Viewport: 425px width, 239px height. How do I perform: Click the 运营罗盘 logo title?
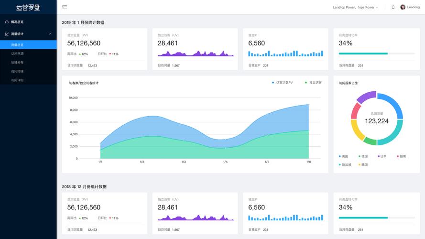tap(28, 7)
